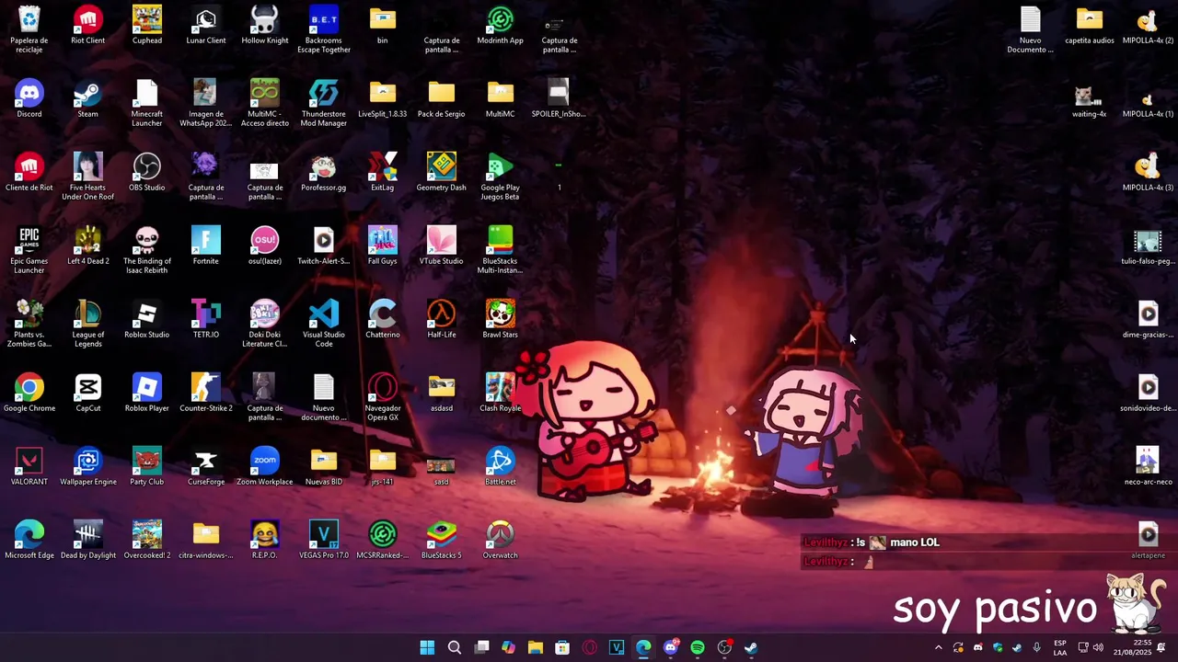Screen dimensions: 1178x662
Task: Launch Lunar Client from the desktop
Action: point(206,26)
